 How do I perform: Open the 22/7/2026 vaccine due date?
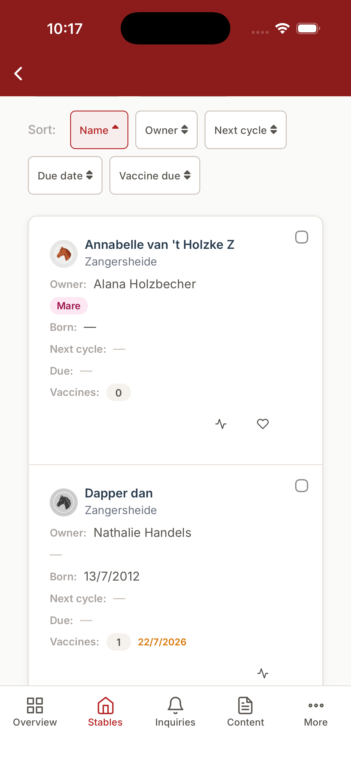click(x=162, y=642)
